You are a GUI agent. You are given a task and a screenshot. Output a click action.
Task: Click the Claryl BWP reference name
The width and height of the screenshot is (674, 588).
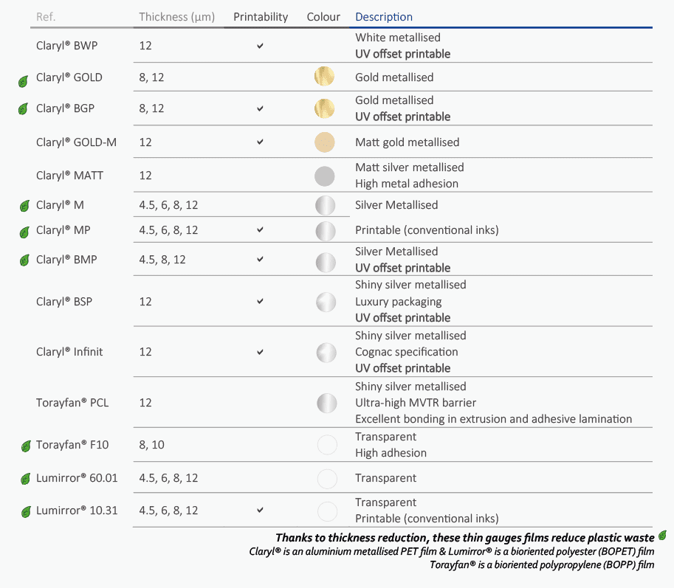[x=66, y=46]
